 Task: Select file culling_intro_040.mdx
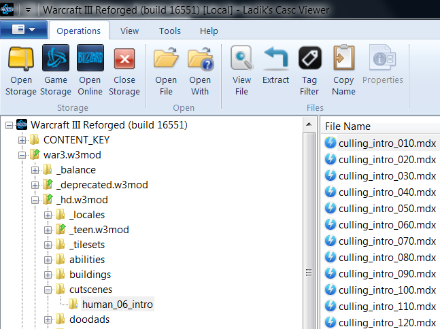point(387,192)
